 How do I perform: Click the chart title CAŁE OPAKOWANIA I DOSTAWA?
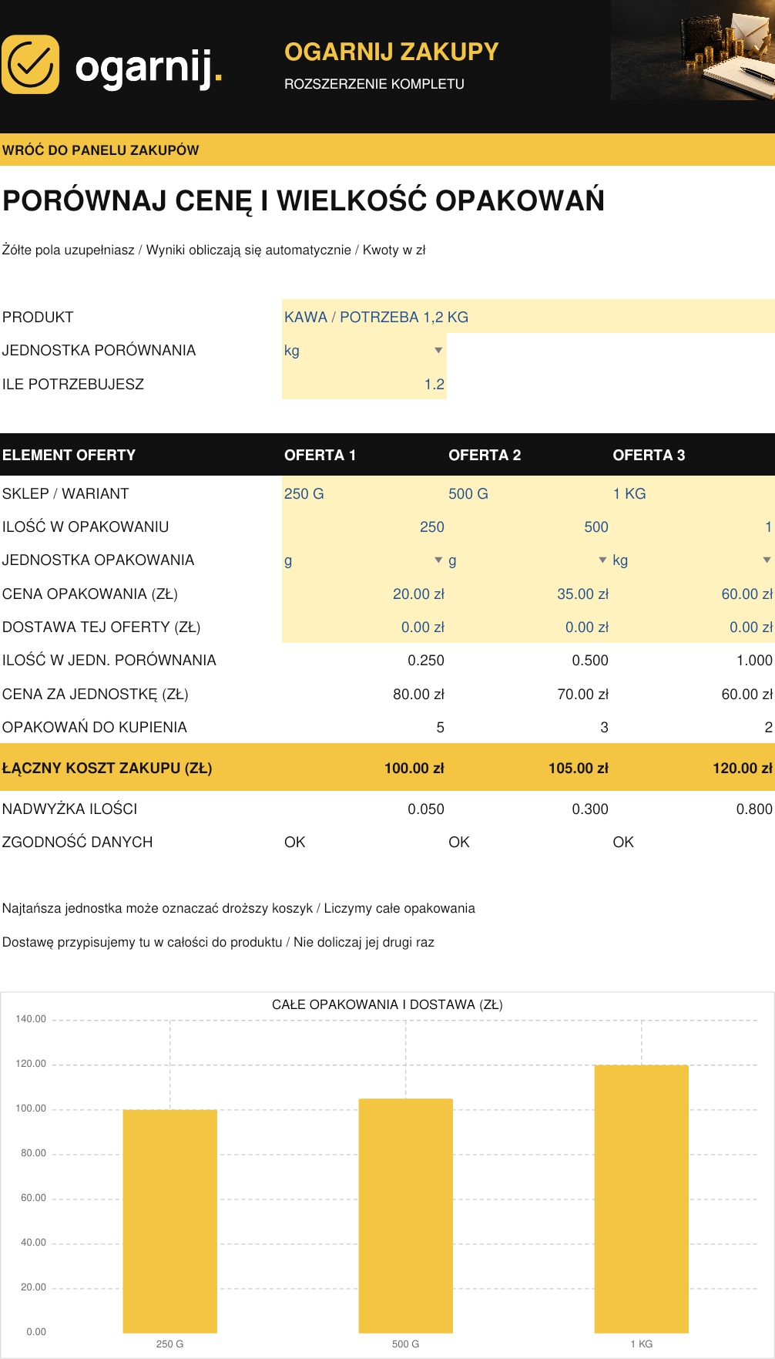tap(387, 1004)
